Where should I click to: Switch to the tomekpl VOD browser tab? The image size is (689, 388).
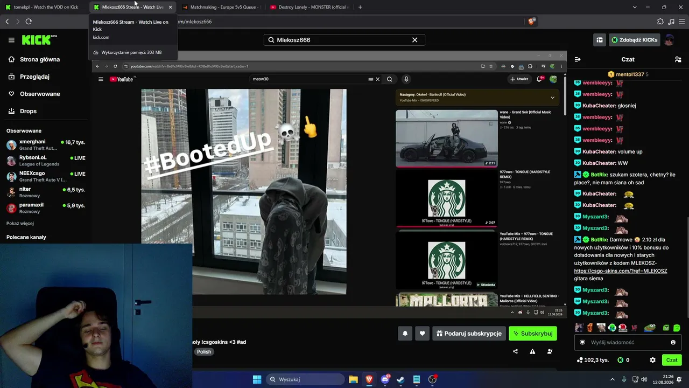click(44, 7)
